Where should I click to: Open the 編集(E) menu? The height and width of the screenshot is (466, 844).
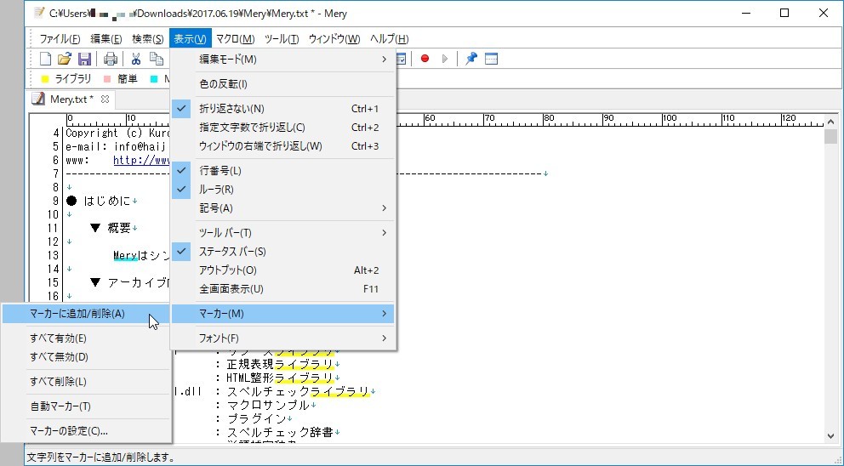point(106,39)
